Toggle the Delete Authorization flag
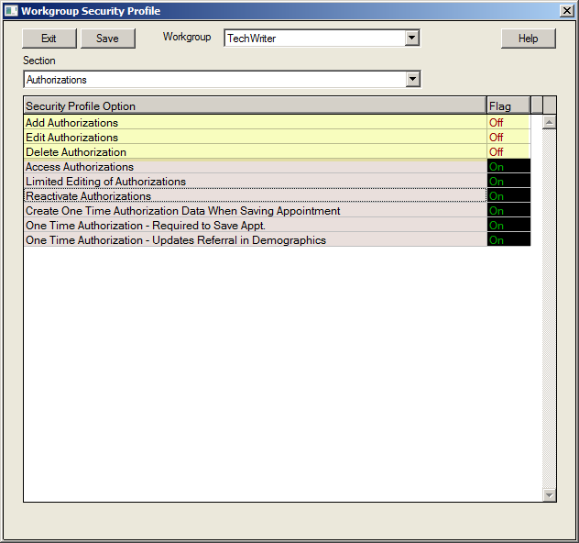 point(508,152)
